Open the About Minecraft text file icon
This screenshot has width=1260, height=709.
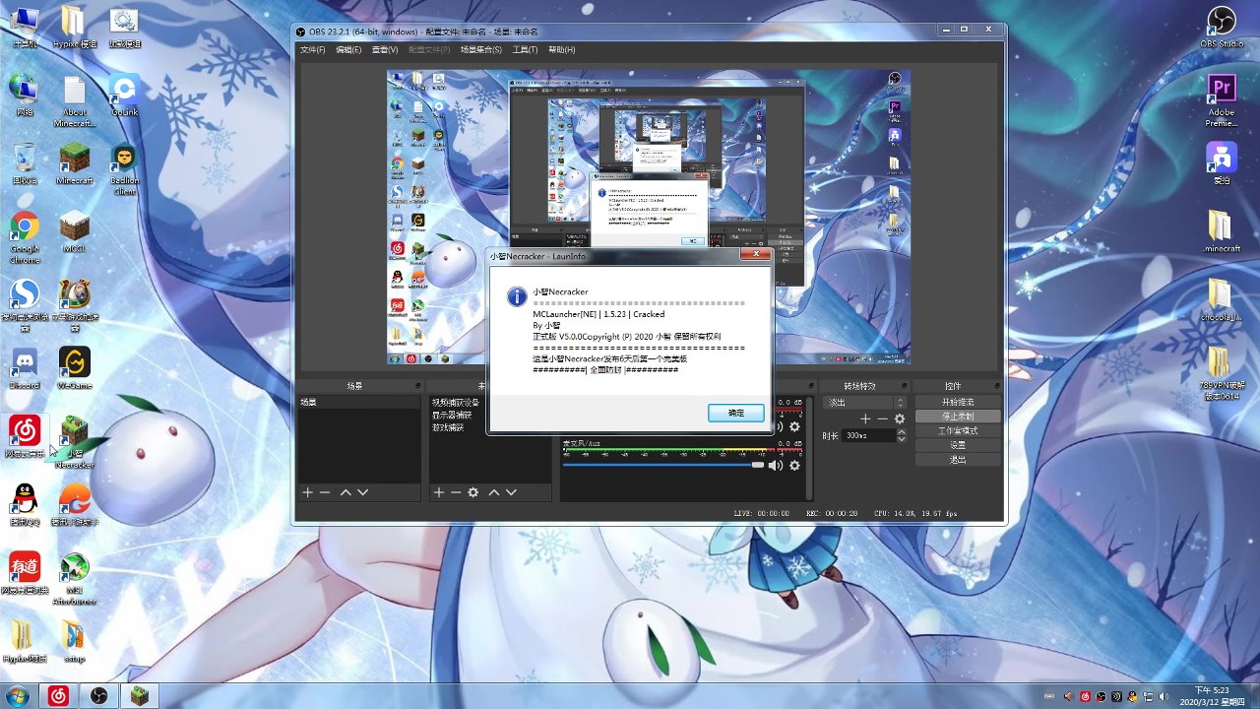click(75, 100)
